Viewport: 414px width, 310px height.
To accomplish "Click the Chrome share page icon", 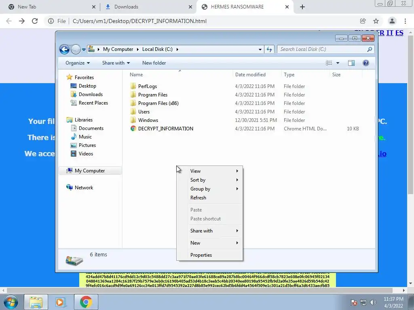I will click(363, 21).
